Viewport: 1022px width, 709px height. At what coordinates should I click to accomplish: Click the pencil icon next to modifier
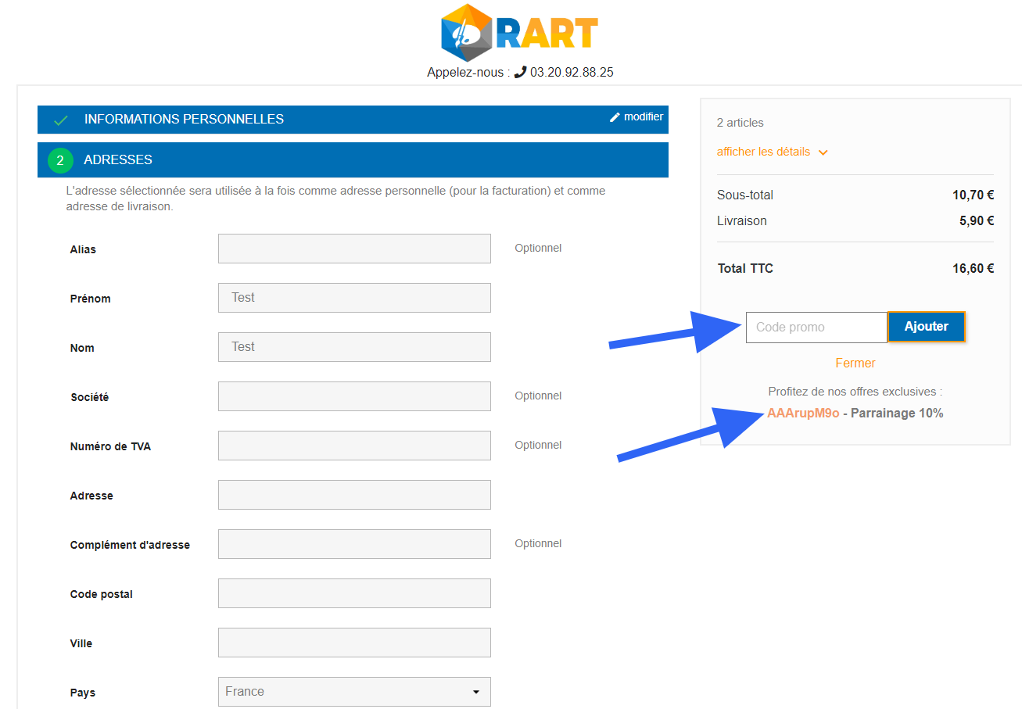615,117
